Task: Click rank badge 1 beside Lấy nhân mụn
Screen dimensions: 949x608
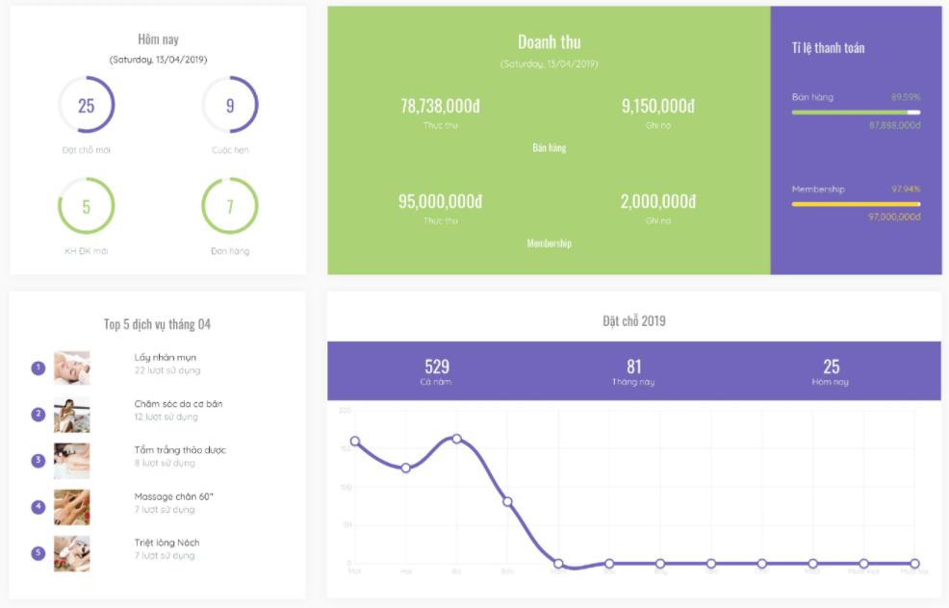Action: [38, 367]
